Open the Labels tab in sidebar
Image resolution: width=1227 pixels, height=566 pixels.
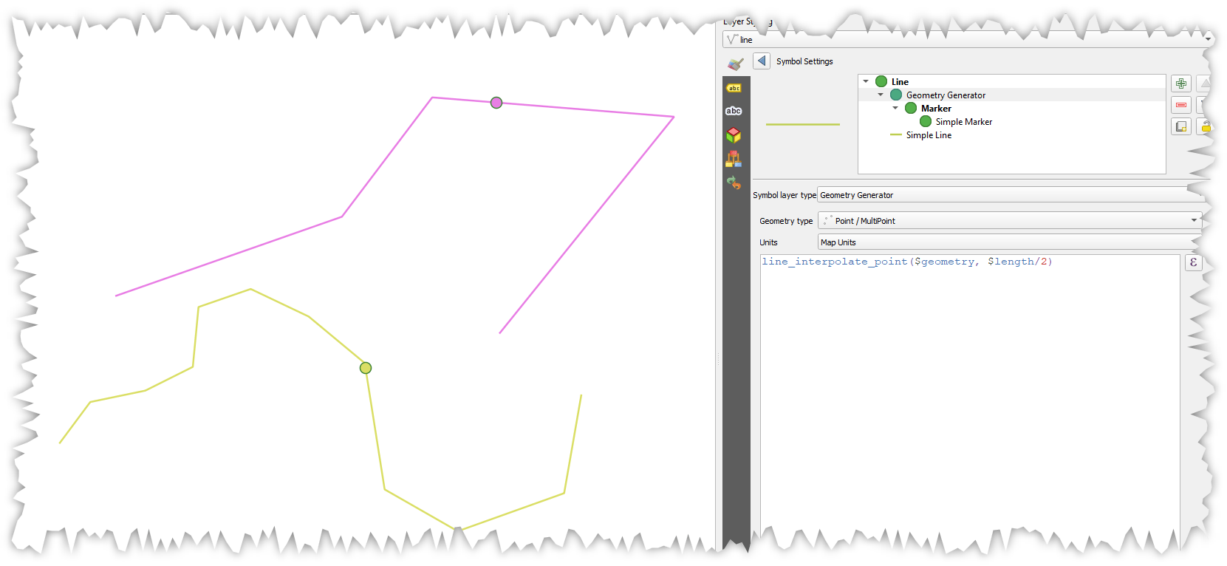734,88
